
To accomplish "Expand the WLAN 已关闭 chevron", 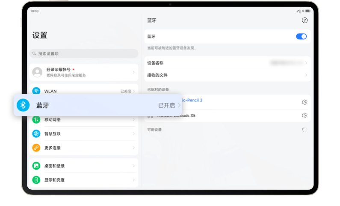I will click(x=133, y=91).
